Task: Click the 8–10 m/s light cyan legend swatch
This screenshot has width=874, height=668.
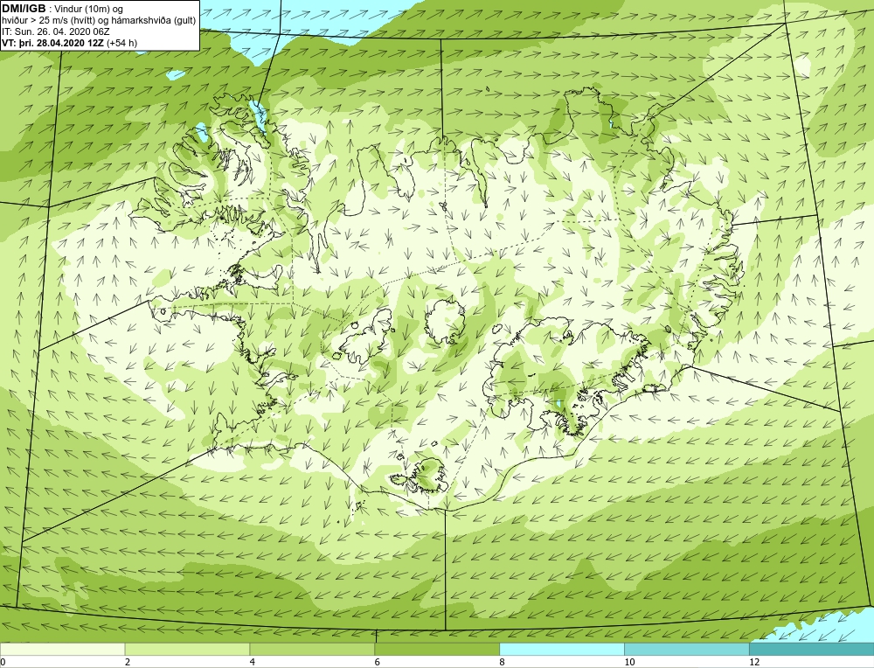Action: [562, 649]
